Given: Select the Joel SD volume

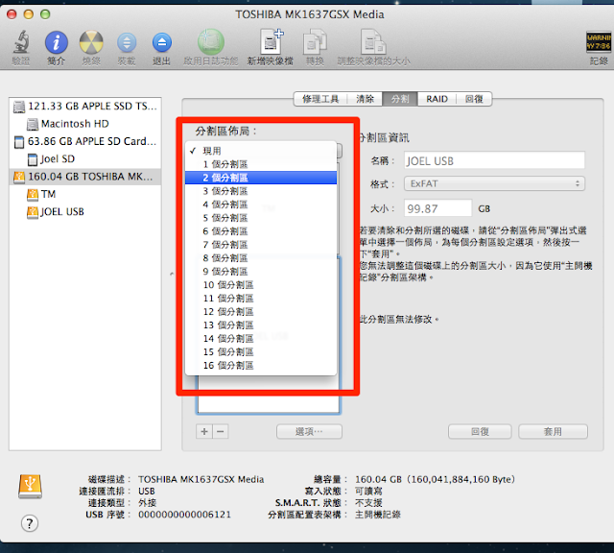Looking at the screenshot, I should coord(85,159).
